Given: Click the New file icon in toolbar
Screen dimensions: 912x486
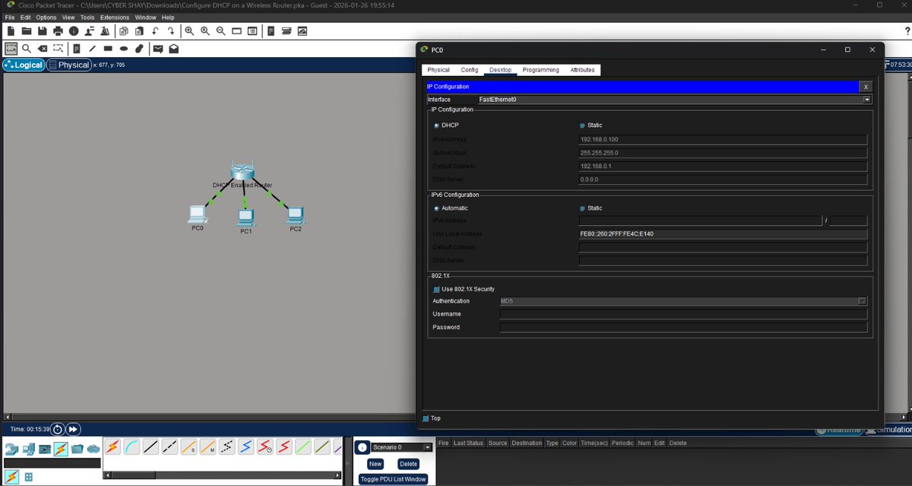Looking at the screenshot, I should [11, 31].
